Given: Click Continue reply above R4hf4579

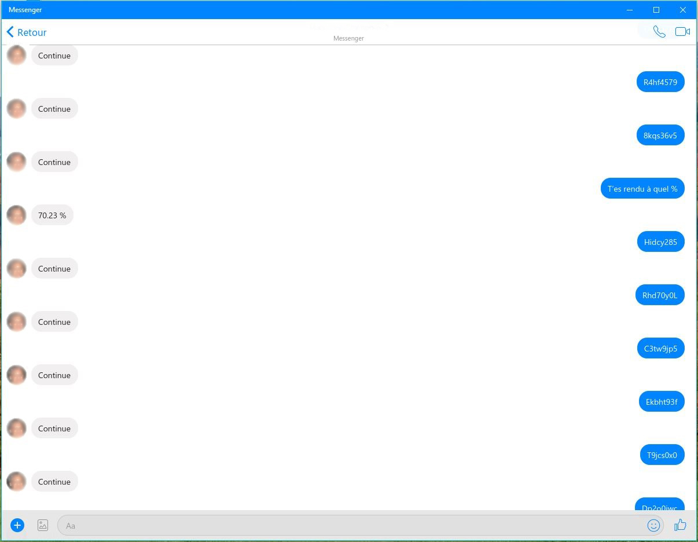Looking at the screenshot, I should pyautogui.click(x=54, y=56).
